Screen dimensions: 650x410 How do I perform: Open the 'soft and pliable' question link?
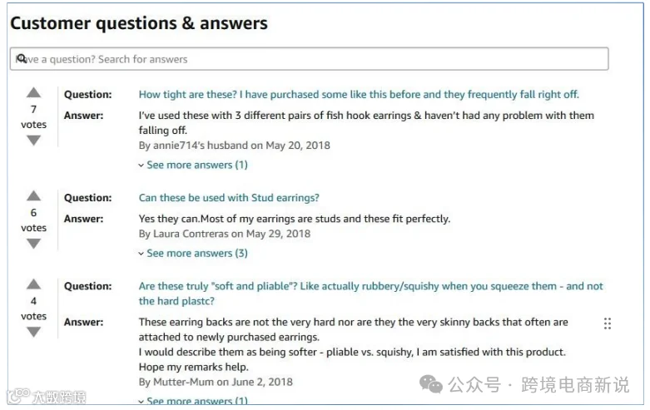(370, 294)
